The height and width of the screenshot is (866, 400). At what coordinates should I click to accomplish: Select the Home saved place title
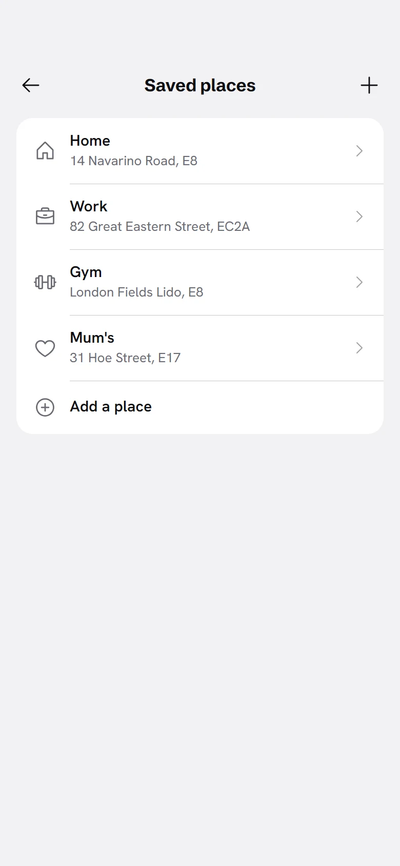click(90, 141)
